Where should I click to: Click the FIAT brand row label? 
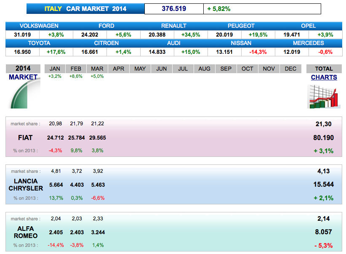pyautogui.click(x=25, y=138)
